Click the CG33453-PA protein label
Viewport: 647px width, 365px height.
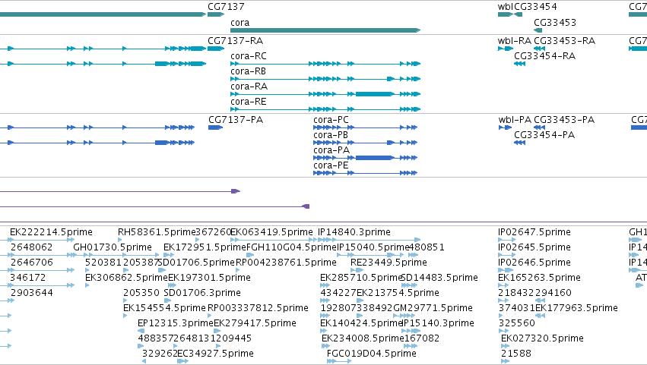click(564, 120)
